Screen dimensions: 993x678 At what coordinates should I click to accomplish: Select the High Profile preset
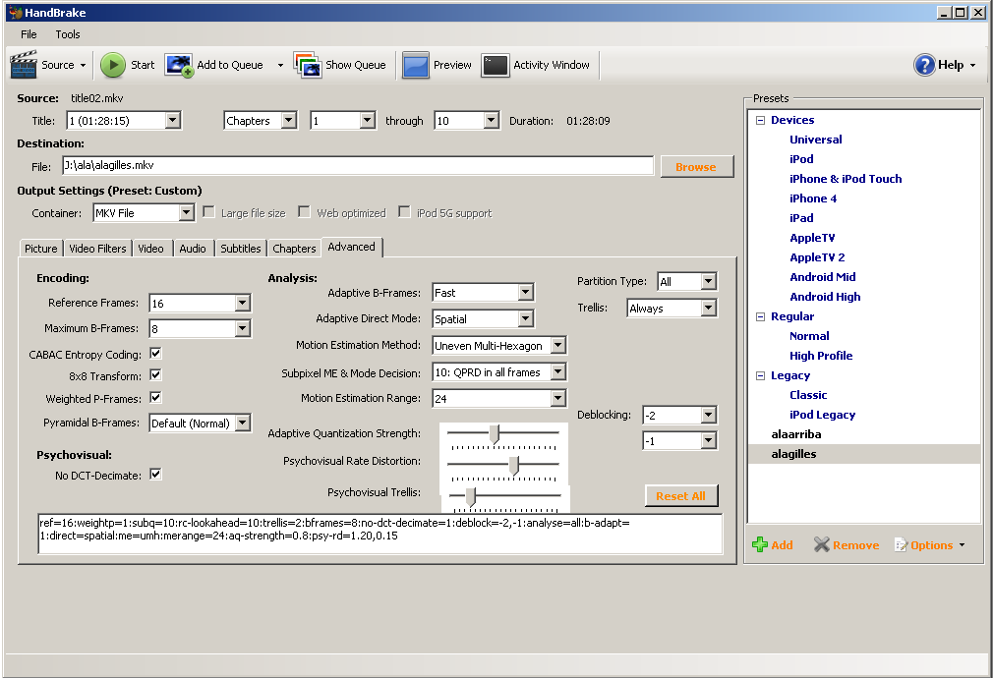pyautogui.click(x=821, y=356)
